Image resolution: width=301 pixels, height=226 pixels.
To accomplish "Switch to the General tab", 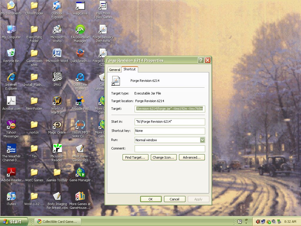I will point(114,70).
